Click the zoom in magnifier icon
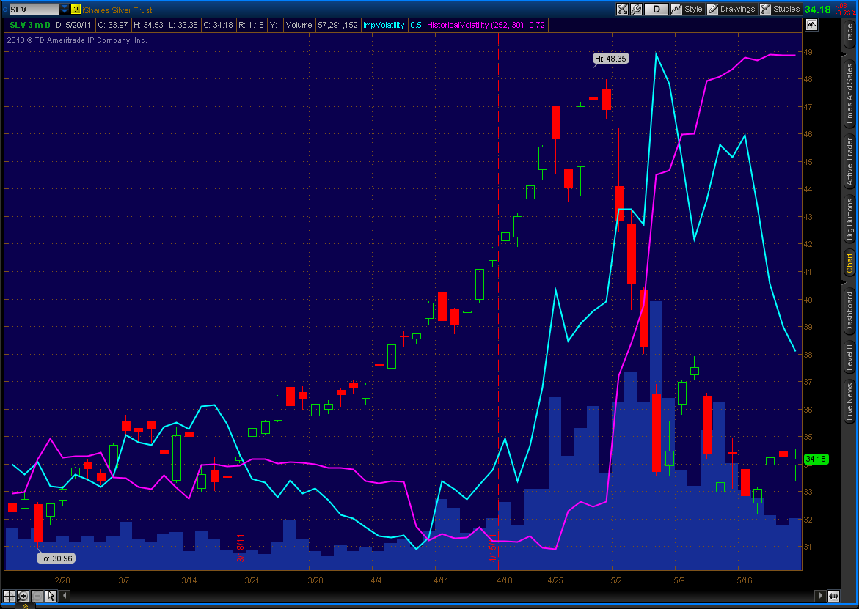The image size is (859, 609). click(23, 596)
